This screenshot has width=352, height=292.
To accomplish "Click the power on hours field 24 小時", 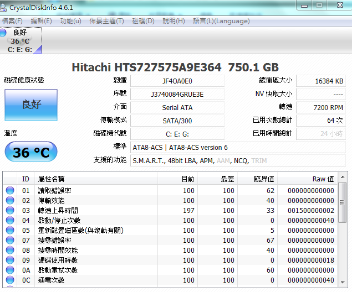I will [x=321, y=134].
